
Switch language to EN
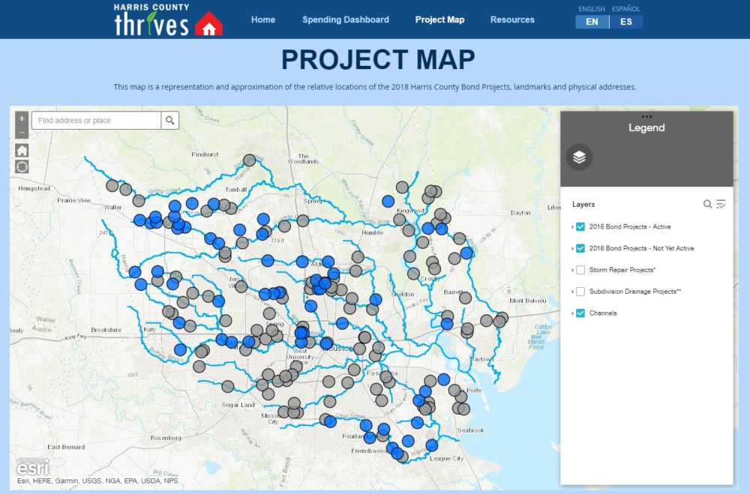(592, 22)
